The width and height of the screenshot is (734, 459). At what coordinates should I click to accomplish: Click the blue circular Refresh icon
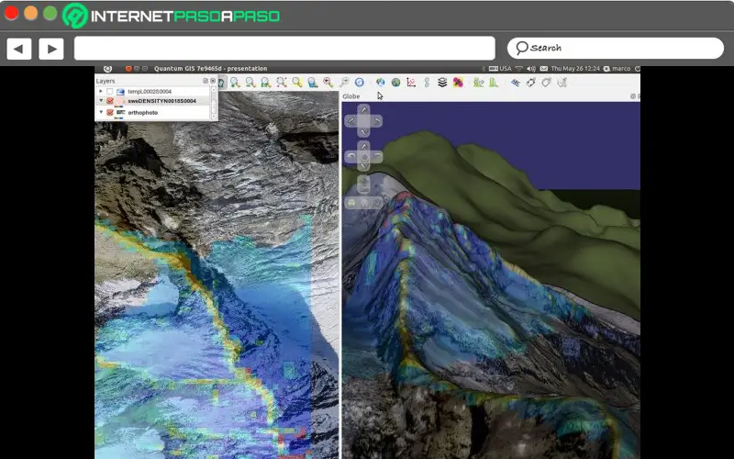click(x=360, y=83)
